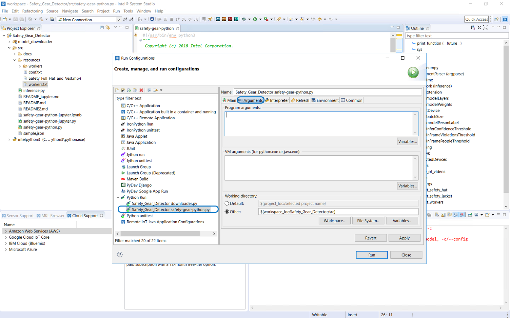Collapse the src folder in Project Explorer
Image resolution: width=510 pixels, height=318 pixels.
(9, 48)
